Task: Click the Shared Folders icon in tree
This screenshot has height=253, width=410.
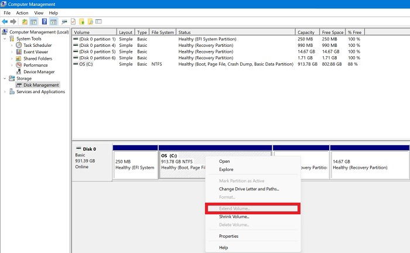Action: (x=19, y=59)
